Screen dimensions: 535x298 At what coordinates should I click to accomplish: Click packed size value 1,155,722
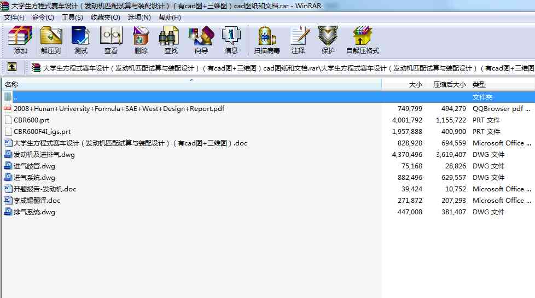451,120
